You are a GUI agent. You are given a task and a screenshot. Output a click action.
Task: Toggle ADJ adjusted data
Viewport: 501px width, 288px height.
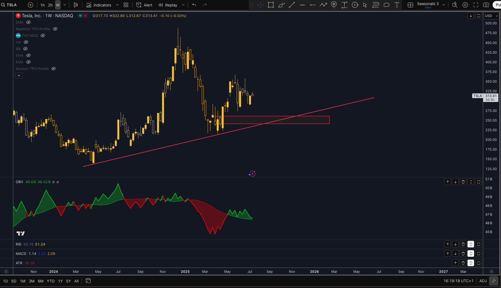point(483,281)
